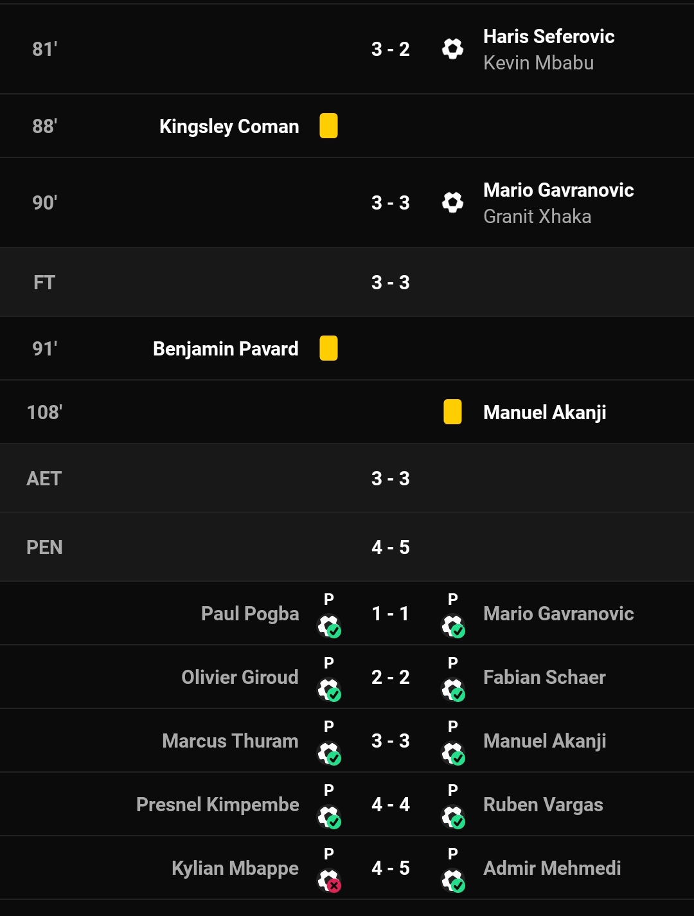Tap Admir Mehmedi's scored penalty icon
694x916 pixels.
[x=453, y=881]
